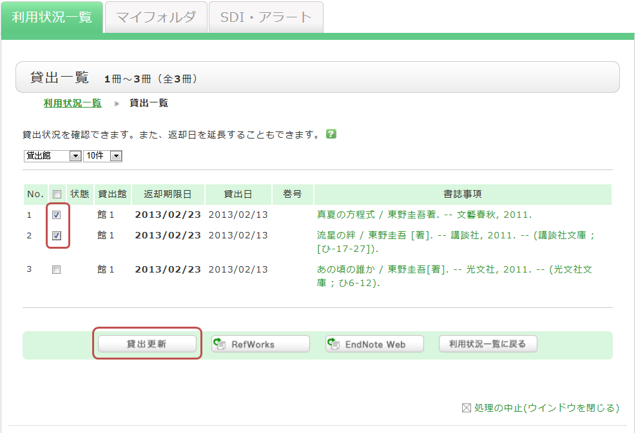
Task: Open the 貸出館 sort dropdown
Action: pyautogui.click(x=52, y=156)
